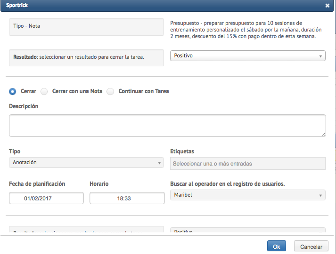Click the Horario time field showing 18:33
This screenshot has width=336, height=254.
(x=127, y=198)
